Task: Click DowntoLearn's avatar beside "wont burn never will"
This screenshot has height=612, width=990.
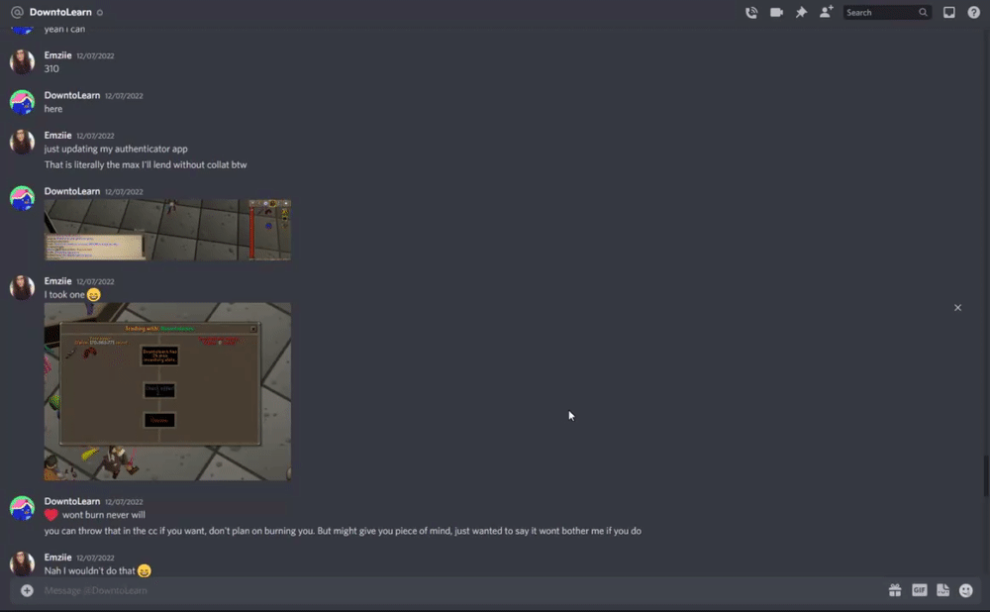Action: 22,508
